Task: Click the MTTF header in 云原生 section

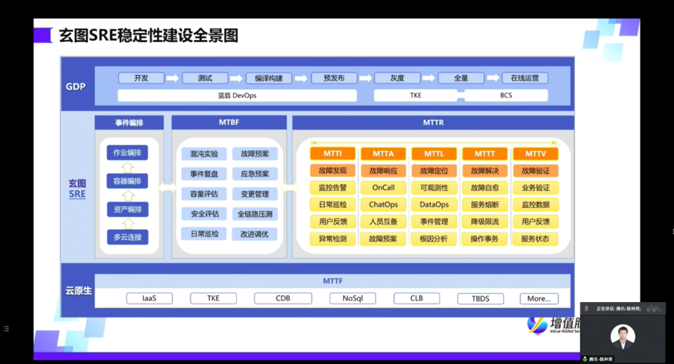Action: (333, 281)
